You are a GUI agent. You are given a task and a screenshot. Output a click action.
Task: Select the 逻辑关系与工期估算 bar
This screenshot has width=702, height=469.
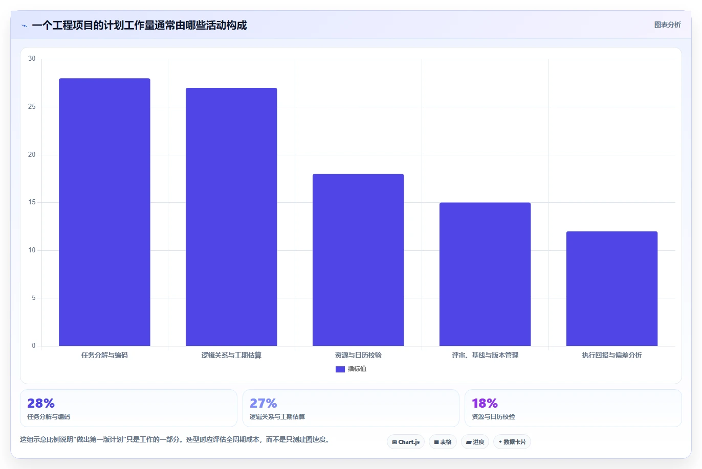pyautogui.click(x=231, y=217)
